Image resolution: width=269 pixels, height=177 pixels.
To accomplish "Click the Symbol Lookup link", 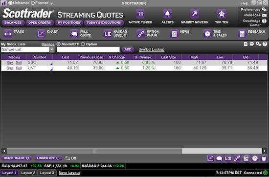I will pos(152,49).
